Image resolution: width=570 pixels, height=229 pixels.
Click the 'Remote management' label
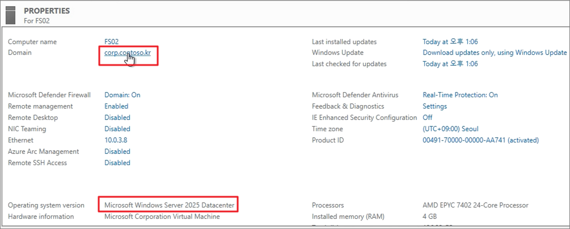pyautogui.click(x=40, y=106)
